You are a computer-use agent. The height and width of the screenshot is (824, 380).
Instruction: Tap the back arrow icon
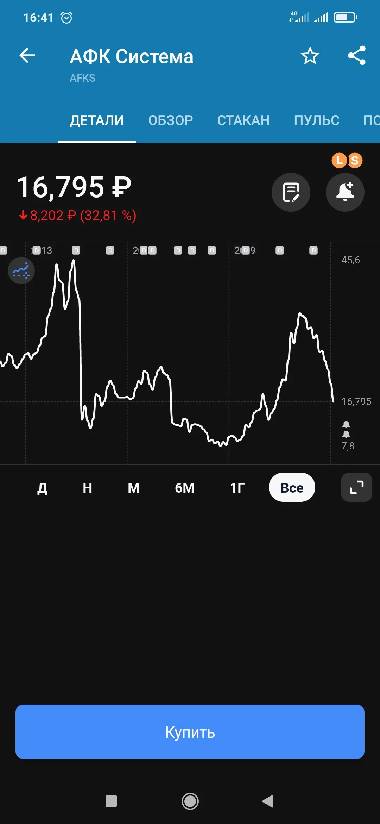pos(27,56)
